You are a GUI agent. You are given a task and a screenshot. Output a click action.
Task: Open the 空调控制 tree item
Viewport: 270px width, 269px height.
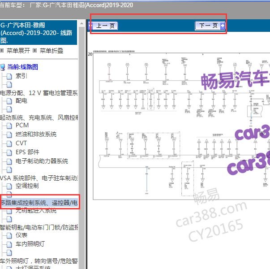[x=27, y=186]
